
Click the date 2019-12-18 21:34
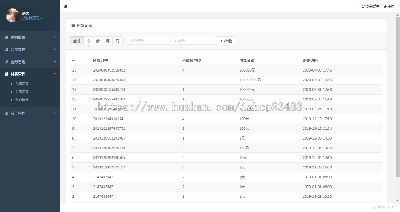317,128
